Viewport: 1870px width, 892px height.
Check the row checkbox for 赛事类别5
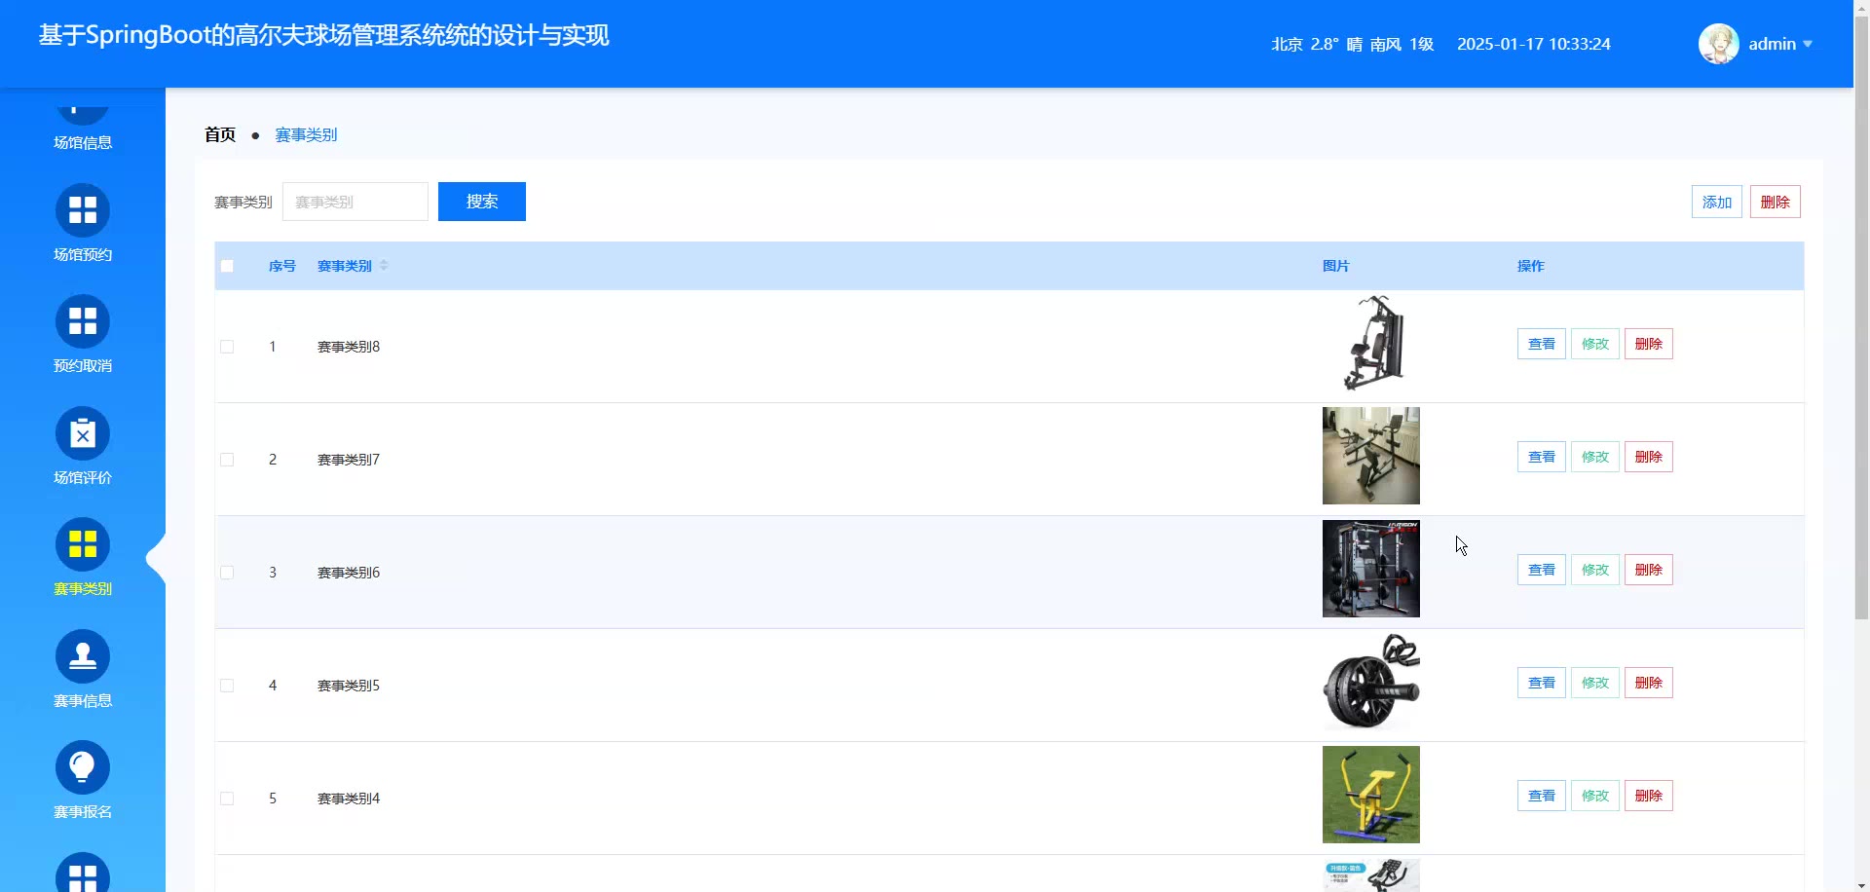coord(227,686)
